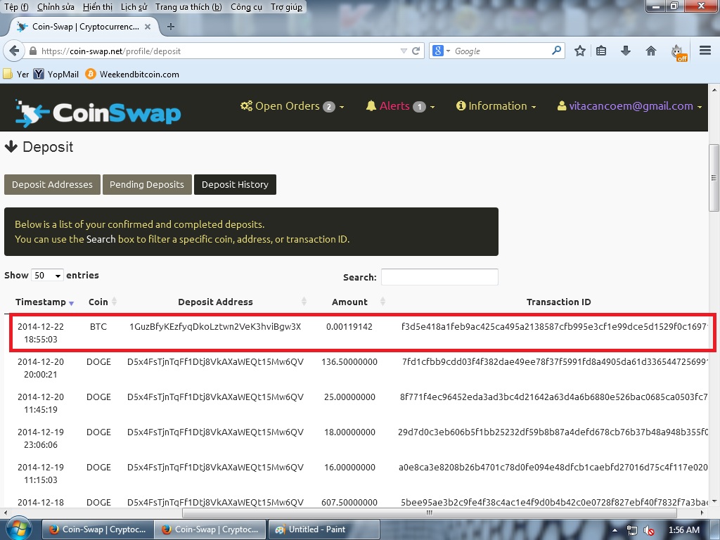Open the Weekendbitcoin.com bookmark

[x=132, y=75]
